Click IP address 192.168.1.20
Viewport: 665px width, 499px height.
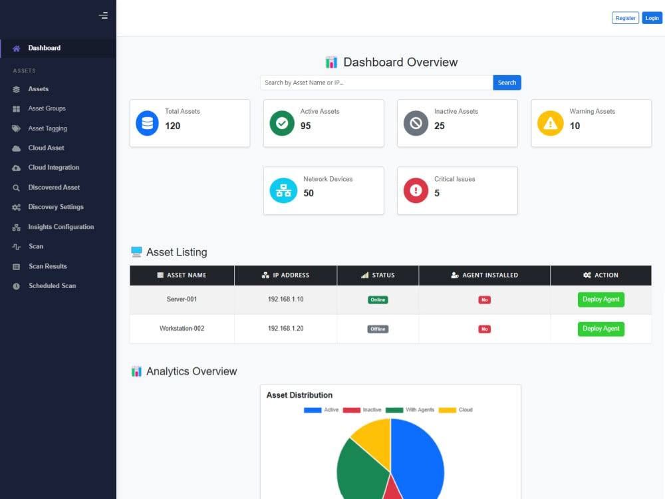[x=285, y=329]
